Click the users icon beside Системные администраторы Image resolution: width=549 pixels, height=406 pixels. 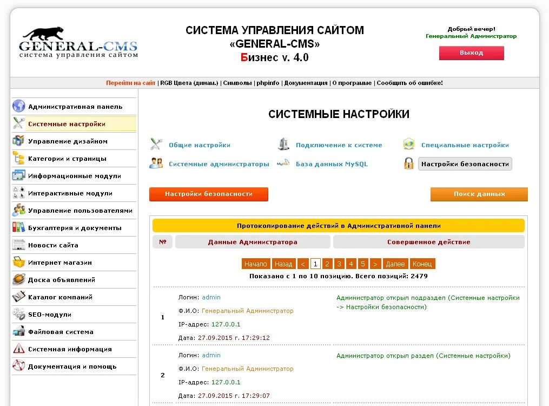(x=156, y=163)
